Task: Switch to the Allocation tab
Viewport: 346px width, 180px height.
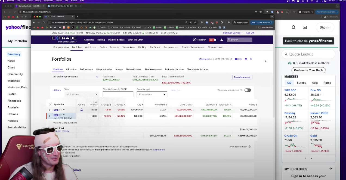Action: click(x=71, y=69)
